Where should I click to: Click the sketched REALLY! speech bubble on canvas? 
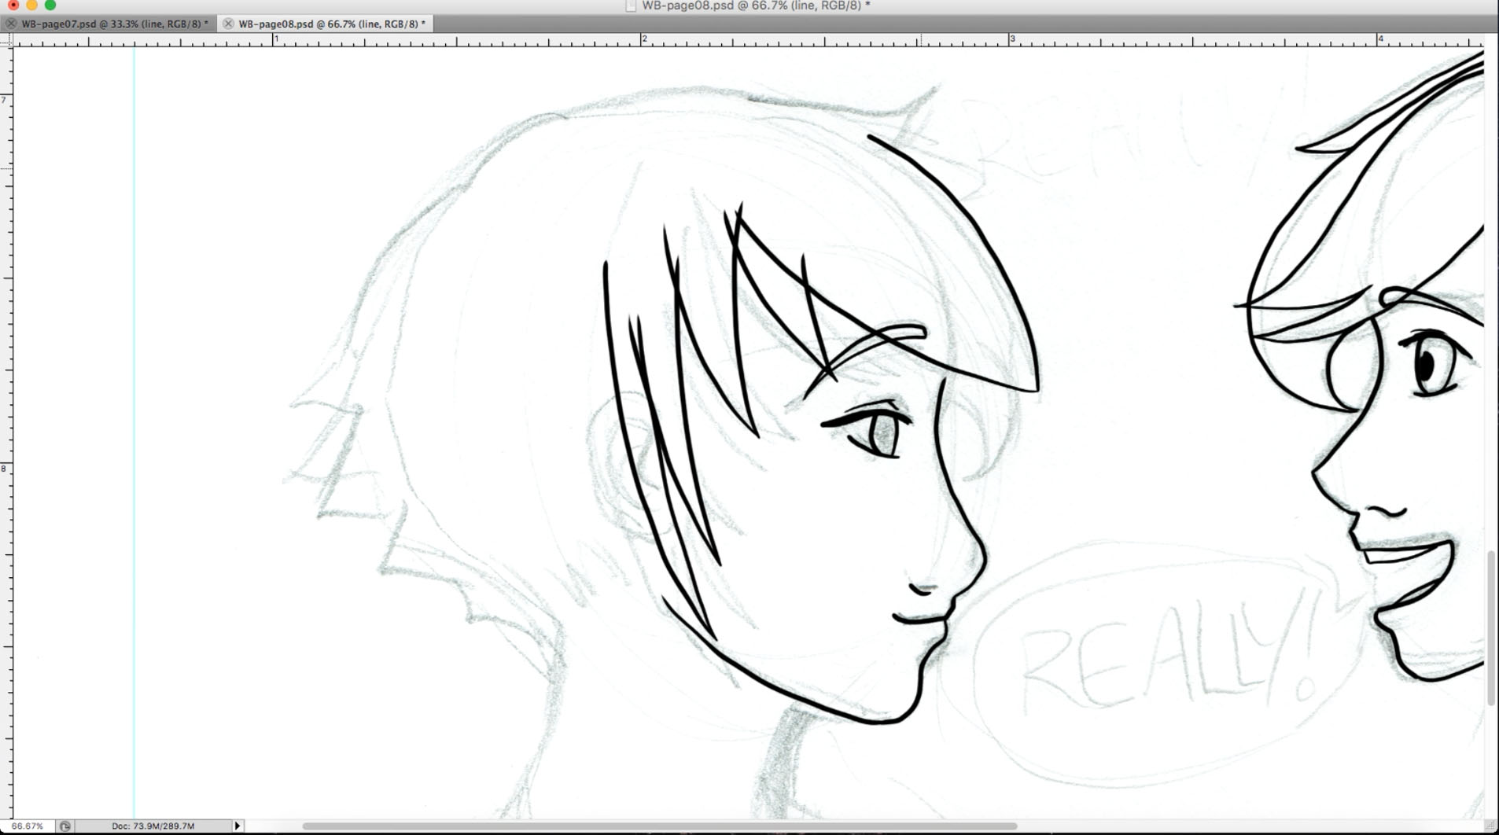[x=1164, y=660]
